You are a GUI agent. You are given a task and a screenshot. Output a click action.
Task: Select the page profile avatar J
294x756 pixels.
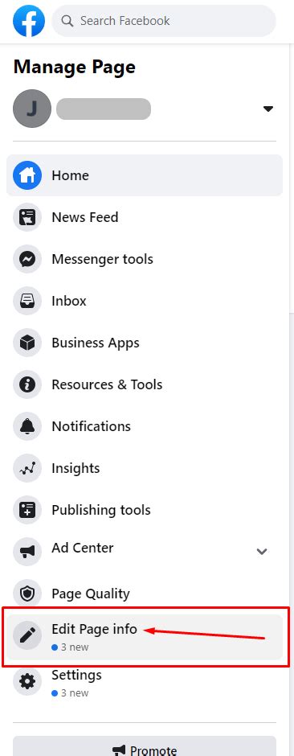[x=32, y=109]
